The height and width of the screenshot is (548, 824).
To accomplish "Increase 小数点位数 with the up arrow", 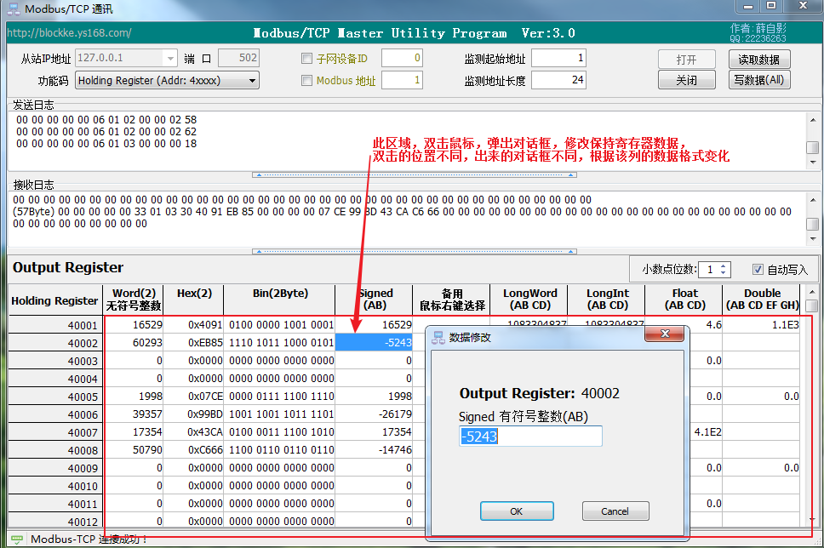I will pyautogui.click(x=724, y=265).
